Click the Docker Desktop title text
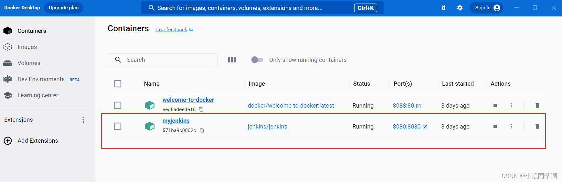562x182 pixels. click(x=22, y=8)
